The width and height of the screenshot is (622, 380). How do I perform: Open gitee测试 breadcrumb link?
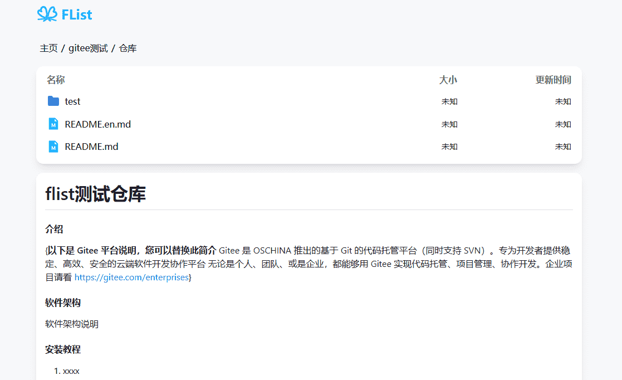coord(88,48)
